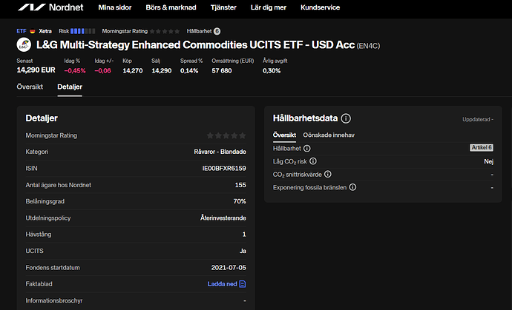Switch to the fund Översikt tab
The width and height of the screenshot is (512, 310).
click(x=30, y=87)
